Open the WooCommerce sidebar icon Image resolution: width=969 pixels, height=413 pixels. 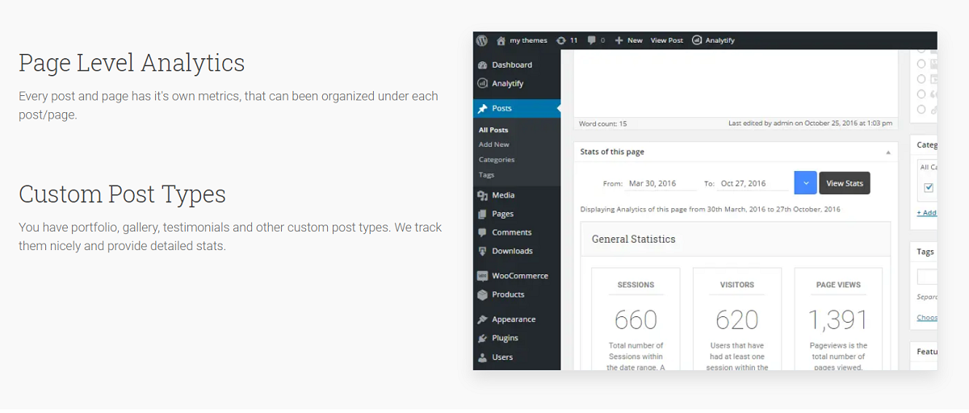pyautogui.click(x=483, y=276)
